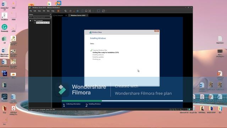Open the snapshot manager
Screen dimensions: 227x128
point(78,11)
